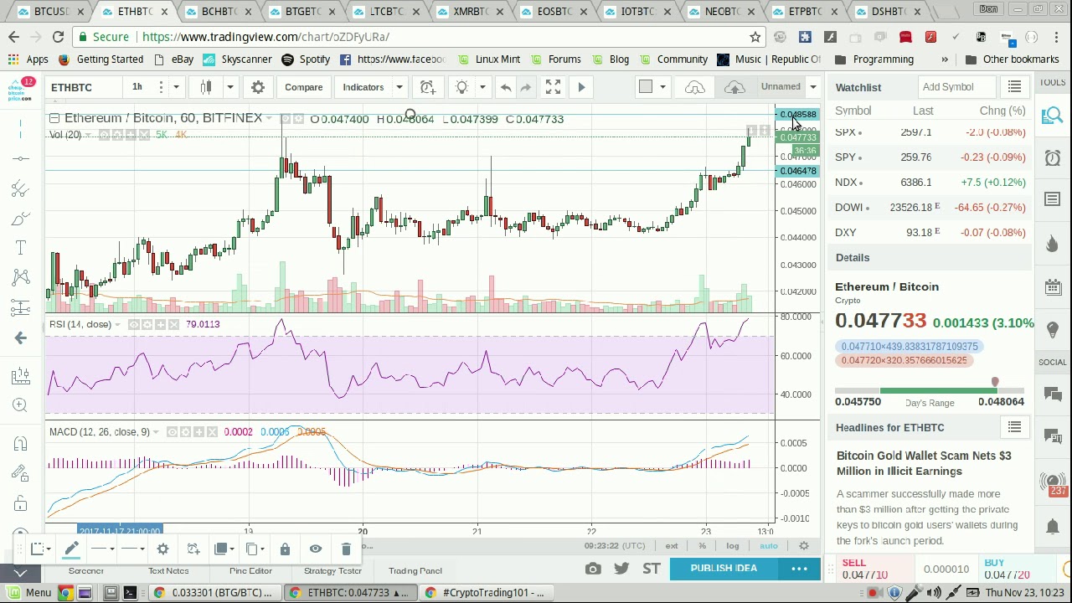Screen dimensions: 1072x603
Task: Click the undo arrow
Action: [x=506, y=87]
